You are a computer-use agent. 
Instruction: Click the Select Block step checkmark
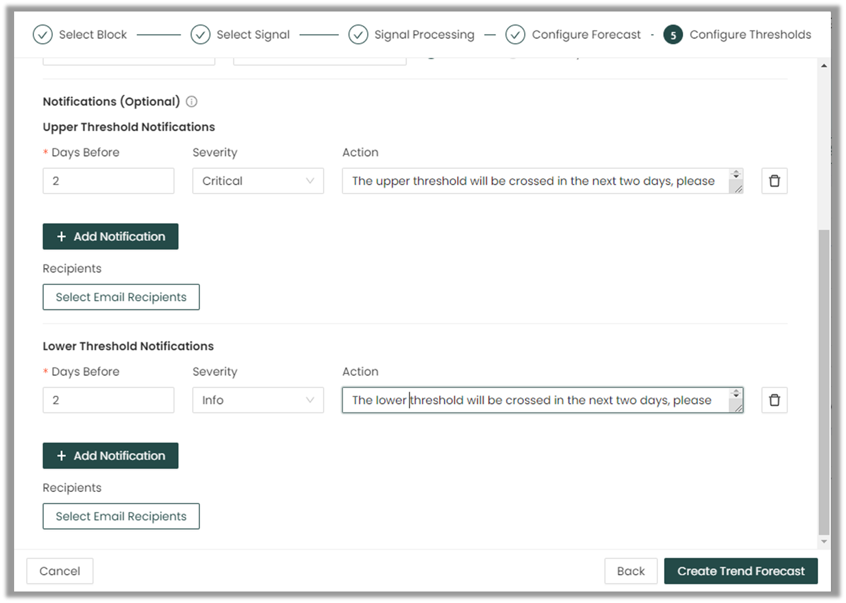click(x=42, y=35)
